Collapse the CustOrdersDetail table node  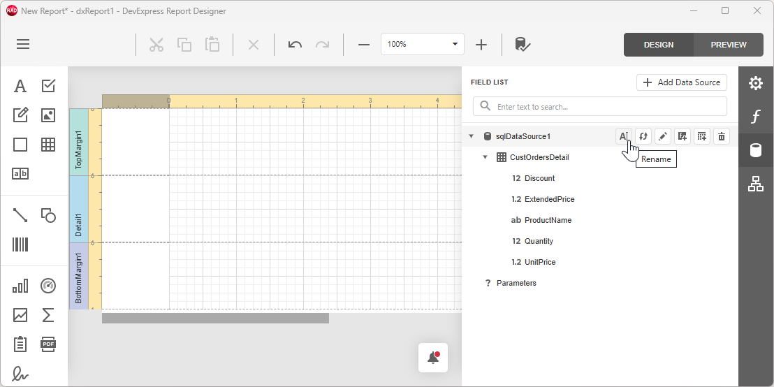pyautogui.click(x=485, y=157)
